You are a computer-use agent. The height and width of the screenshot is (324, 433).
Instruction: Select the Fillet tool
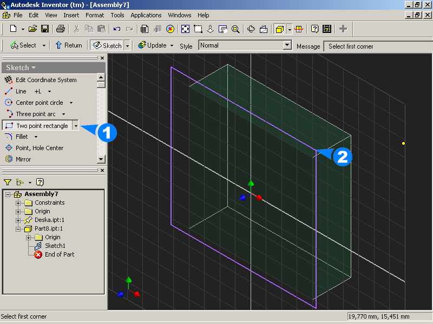(x=17, y=137)
